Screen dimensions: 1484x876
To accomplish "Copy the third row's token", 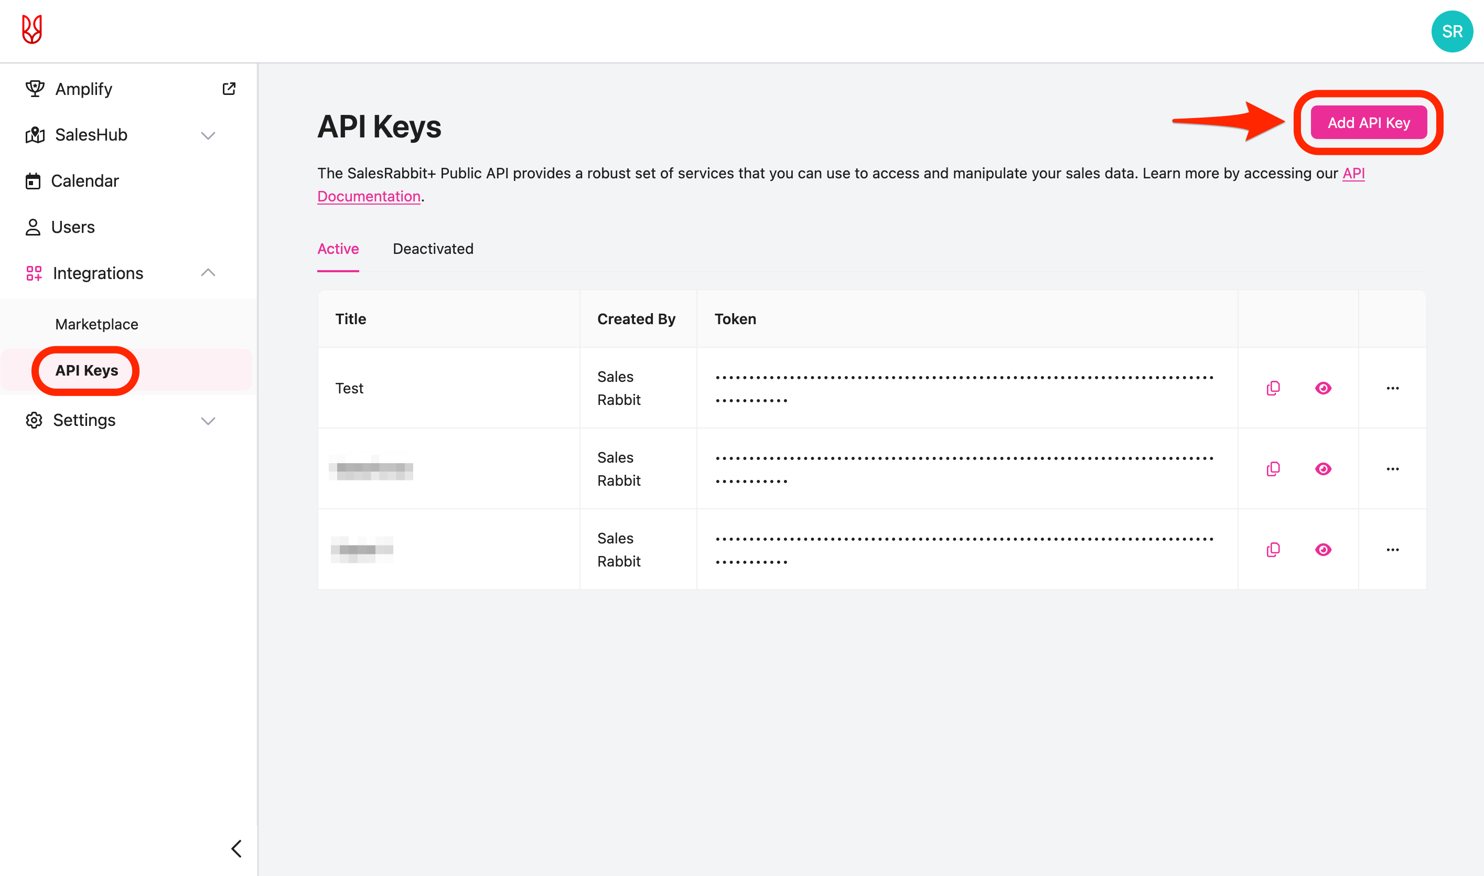I will coord(1273,550).
